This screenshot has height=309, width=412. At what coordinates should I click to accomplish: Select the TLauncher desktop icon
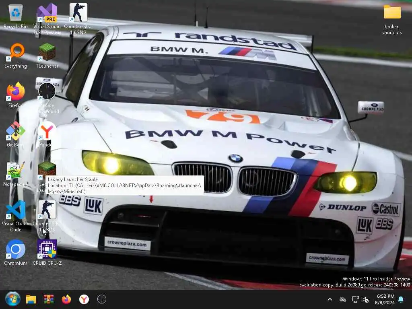[47, 56]
